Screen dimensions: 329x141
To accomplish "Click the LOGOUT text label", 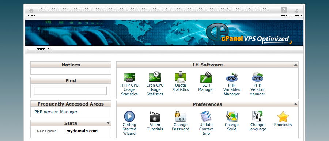I will [297, 16].
